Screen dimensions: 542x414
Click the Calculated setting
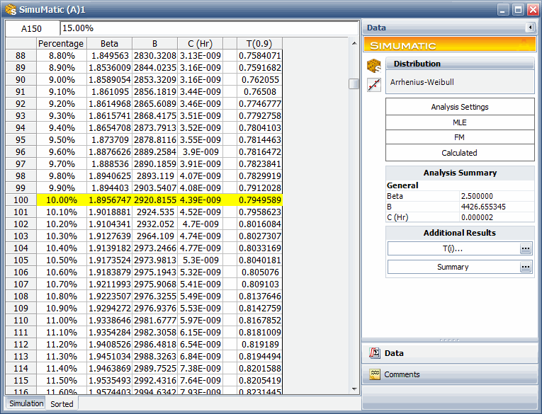(460, 153)
